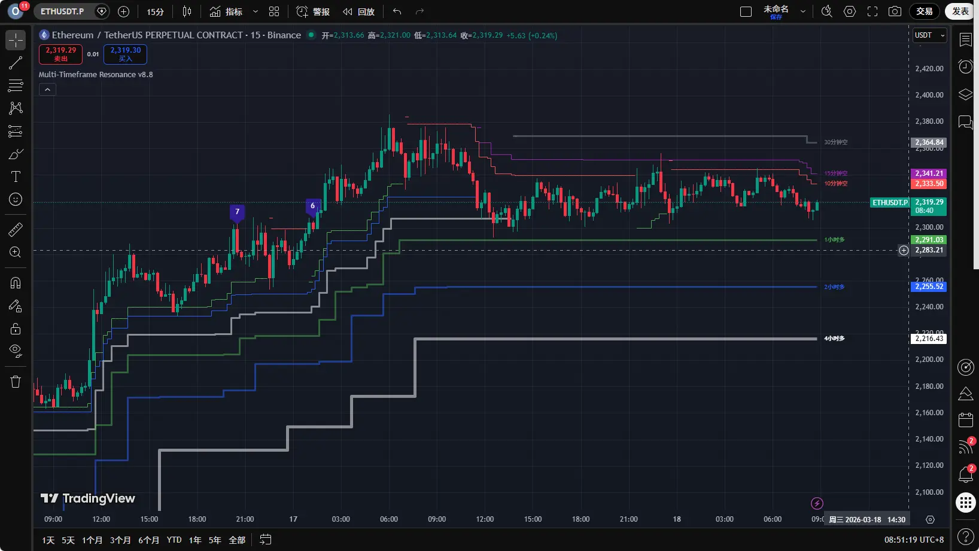Open the economic calendar panel
The height and width of the screenshot is (551, 979).
tap(966, 420)
